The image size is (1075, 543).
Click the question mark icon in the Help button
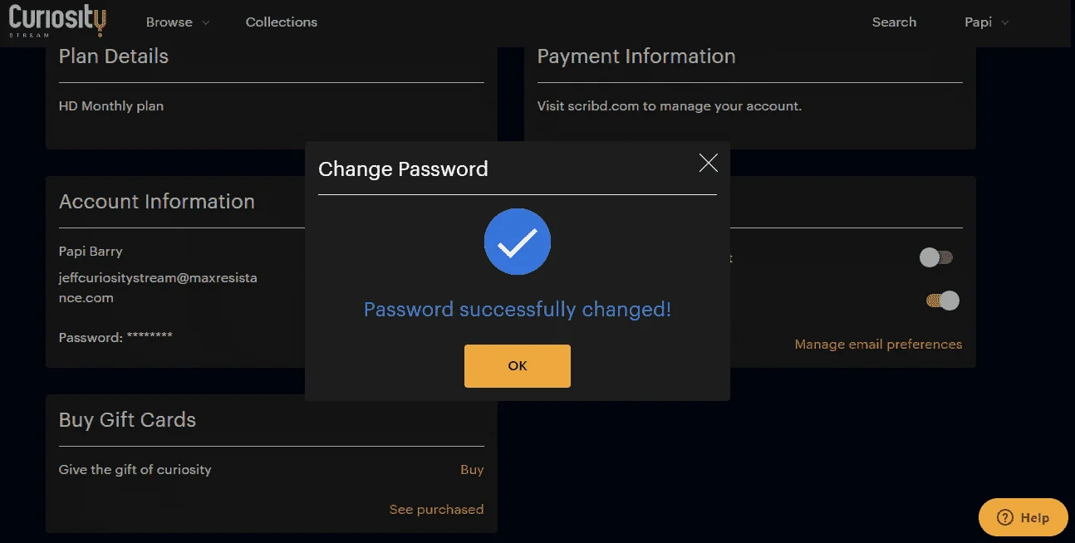(x=1005, y=517)
